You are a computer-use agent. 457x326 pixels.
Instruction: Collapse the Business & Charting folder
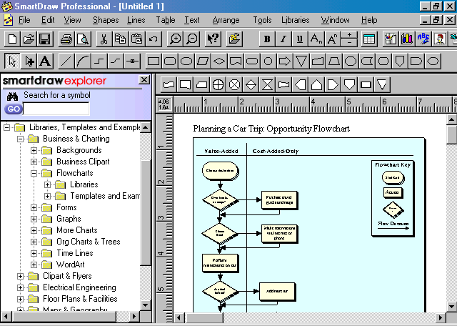point(20,139)
